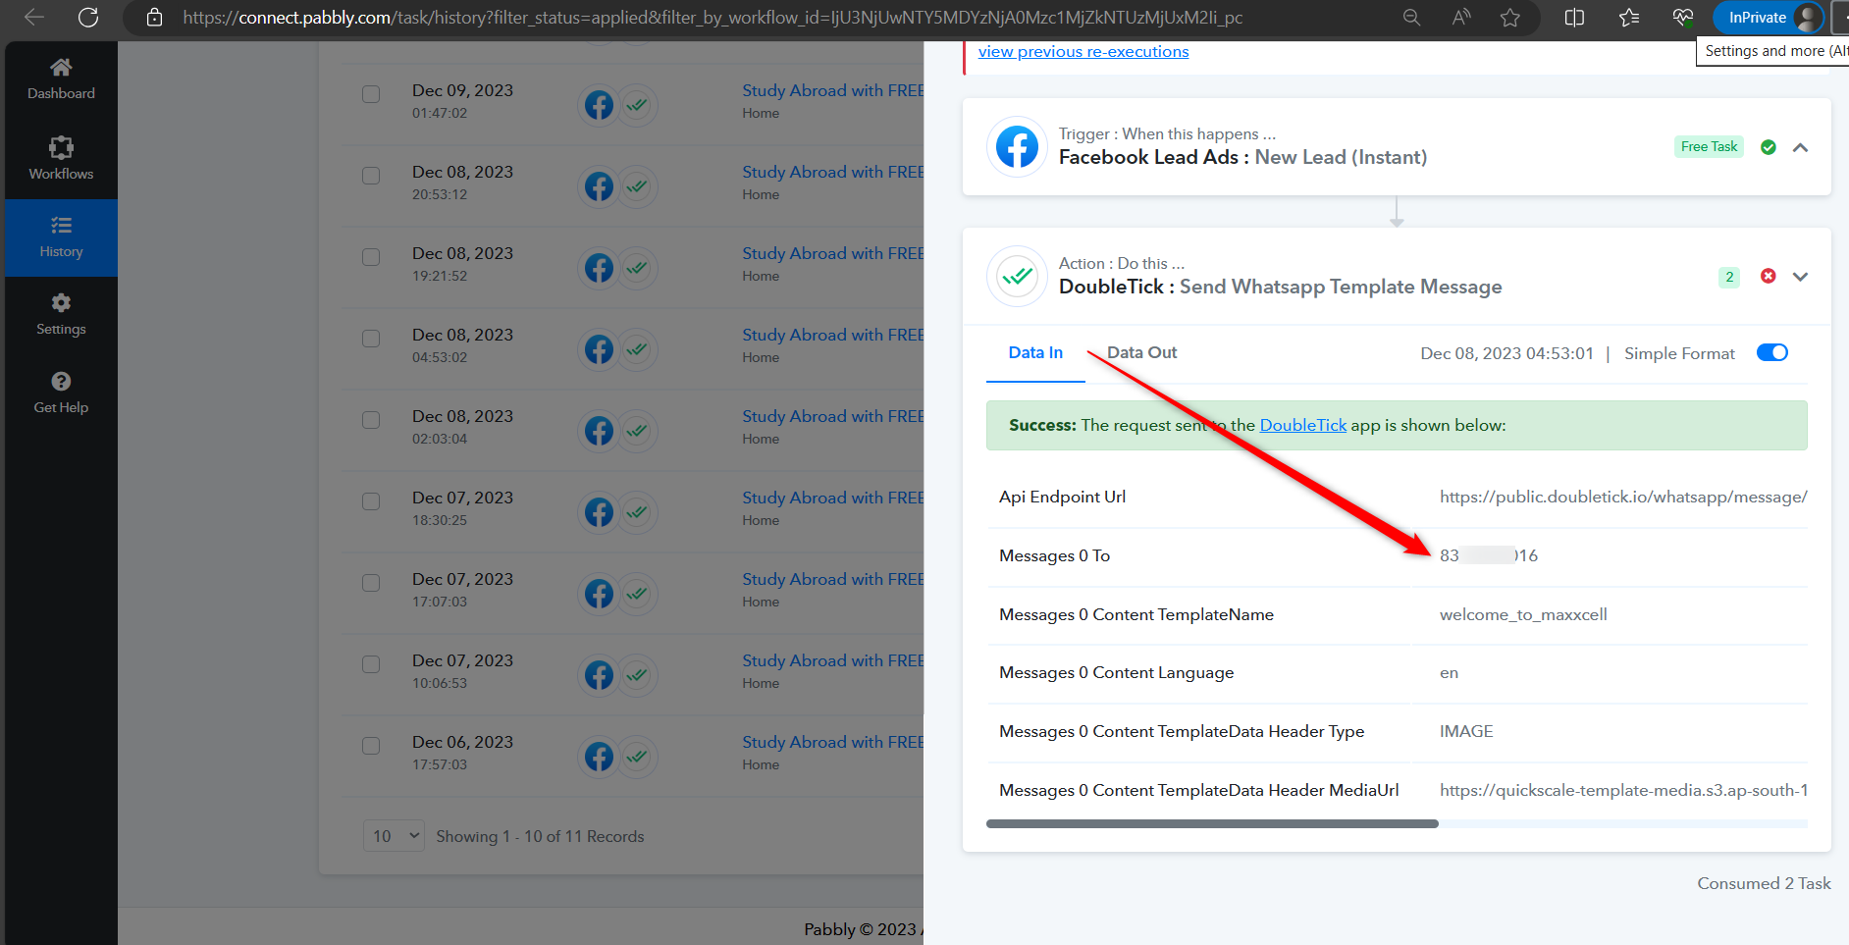Screen dimensions: 1849x945
Task: Click Dec 08, 2023 04:53:01 timestamp
Action: [x=1506, y=353]
